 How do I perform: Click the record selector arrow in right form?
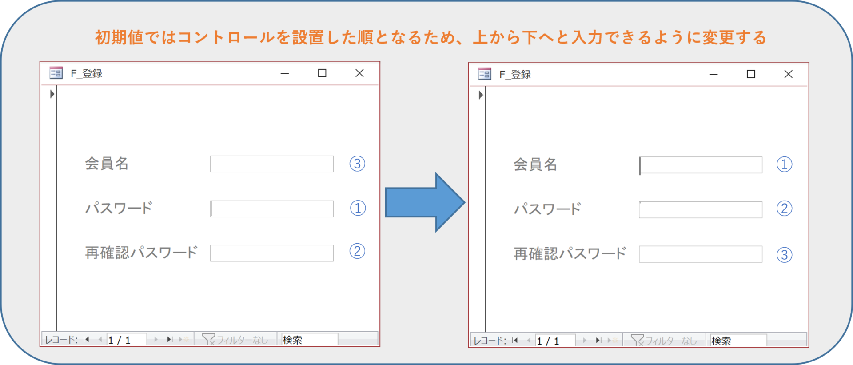[x=481, y=95]
